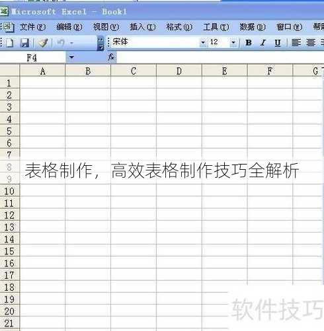
Task: Toggle Underline formatting
Action: (x=278, y=42)
